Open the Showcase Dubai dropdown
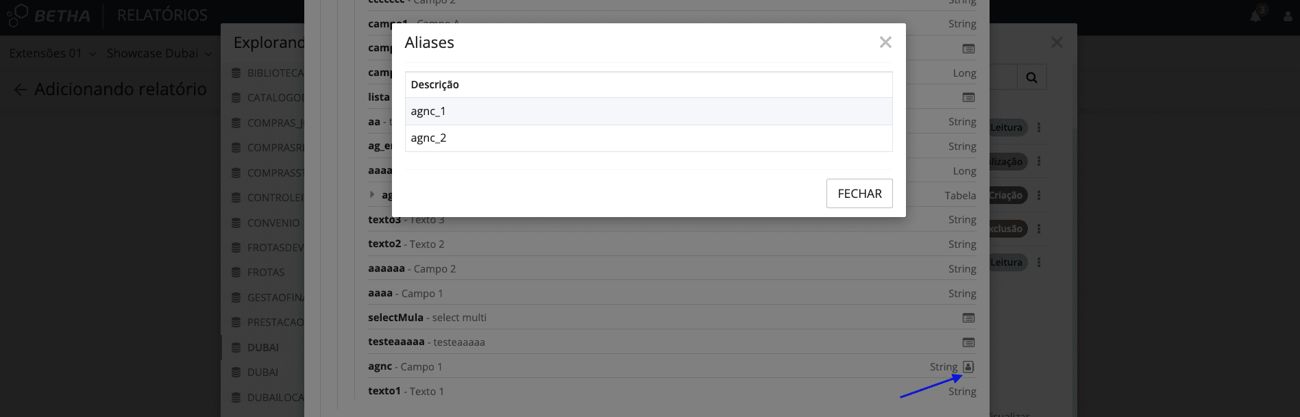Image resolution: width=1300 pixels, height=417 pixels. tap(159, 53)
